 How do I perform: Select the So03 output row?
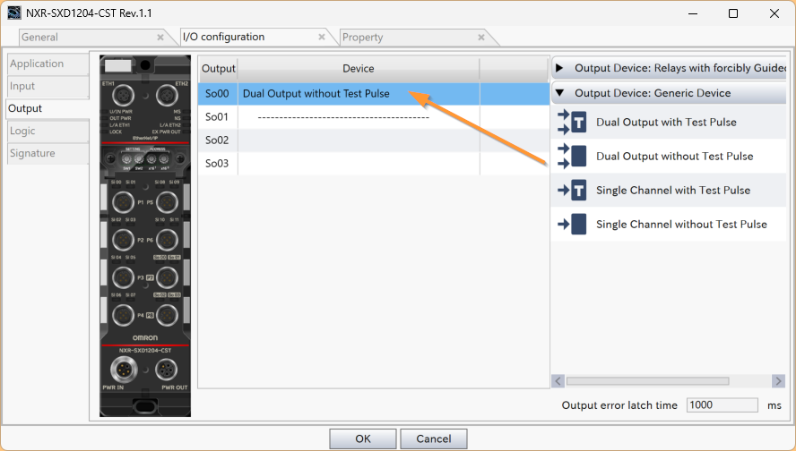point(374,164)
